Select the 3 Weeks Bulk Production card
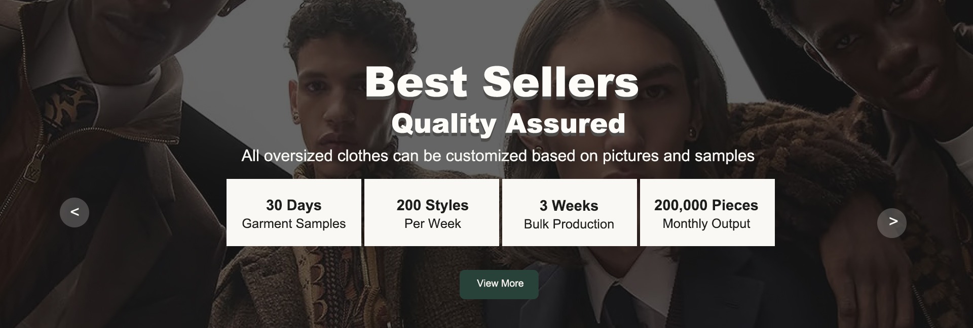Viewport: 973px width, 328px height. [x=570, y=212]
